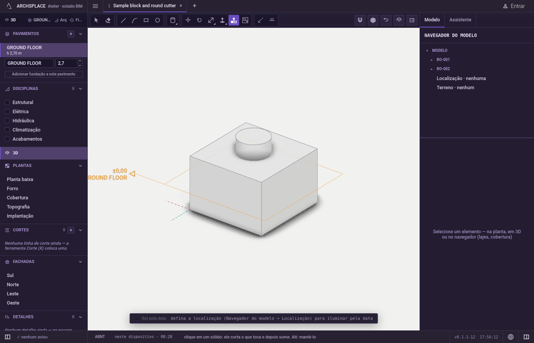
Task: Open the Modelo tab
Action: point(432,20)
